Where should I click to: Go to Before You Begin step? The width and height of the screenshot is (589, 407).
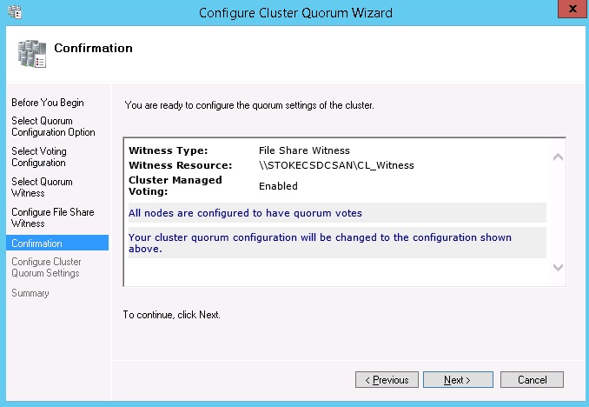pos(47,103)
